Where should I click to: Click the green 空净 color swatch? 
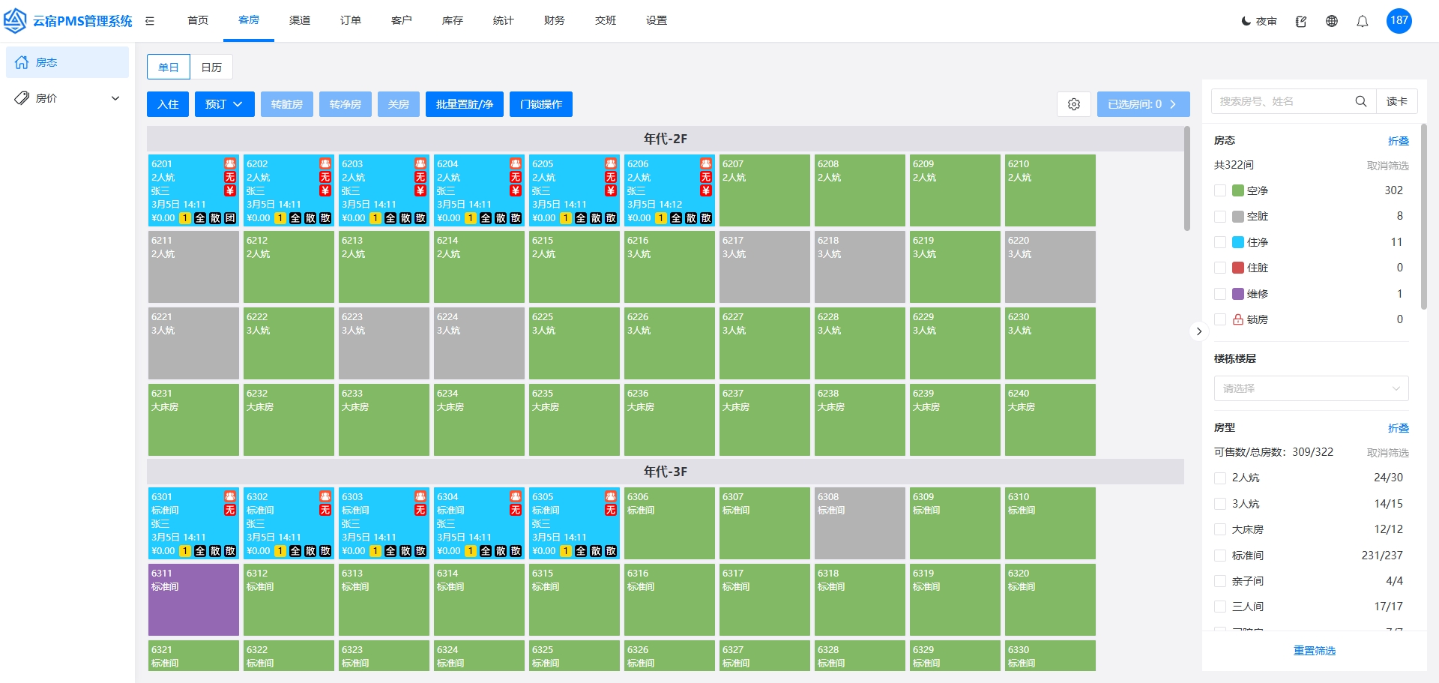(x=1238, y=190)
